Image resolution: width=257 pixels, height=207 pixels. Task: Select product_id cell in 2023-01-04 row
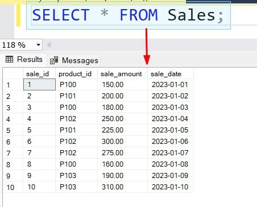pos(77,119)
